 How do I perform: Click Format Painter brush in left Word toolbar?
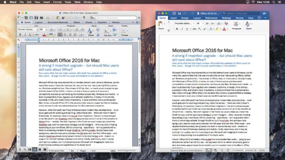[x=63, y=17]
